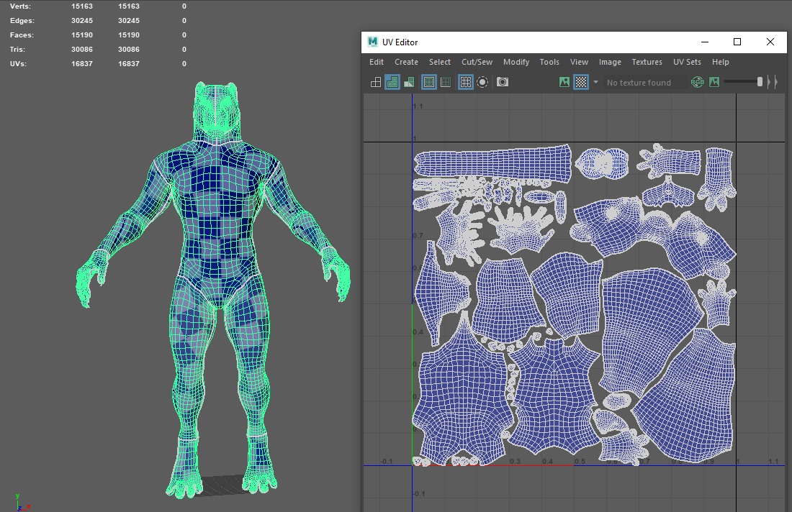Image resolution: width=792 pixels, height=512 pixels.
Task: Click the 'Tris:' label in viewport HUD
Action: 17,50
